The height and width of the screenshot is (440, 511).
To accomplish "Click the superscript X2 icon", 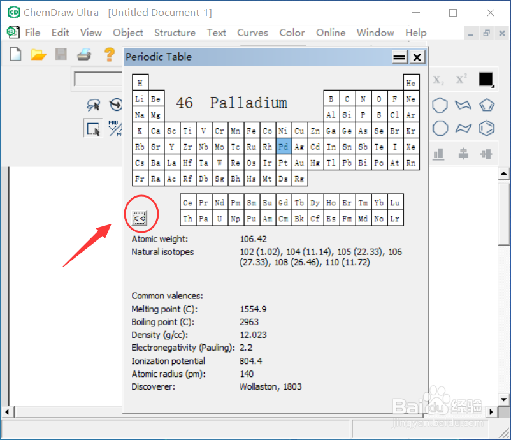I will pos(461,79).
